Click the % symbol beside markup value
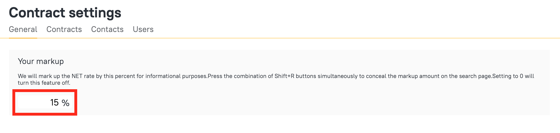This screenshot has width=560, height=133. (x=66, y=103)
